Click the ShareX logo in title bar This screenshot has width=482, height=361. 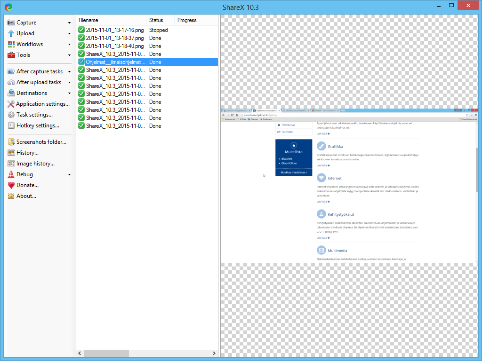[8, 7]
